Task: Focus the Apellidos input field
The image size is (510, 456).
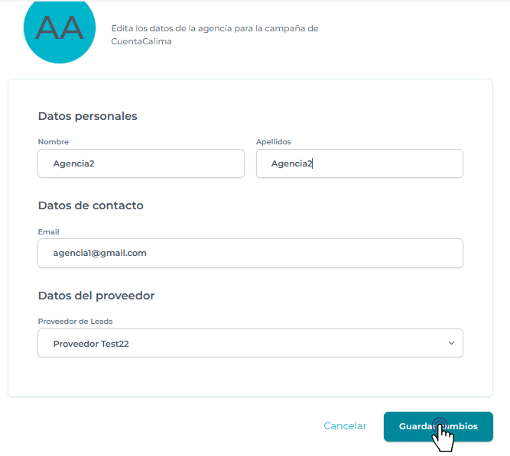Action: (359, 163)
